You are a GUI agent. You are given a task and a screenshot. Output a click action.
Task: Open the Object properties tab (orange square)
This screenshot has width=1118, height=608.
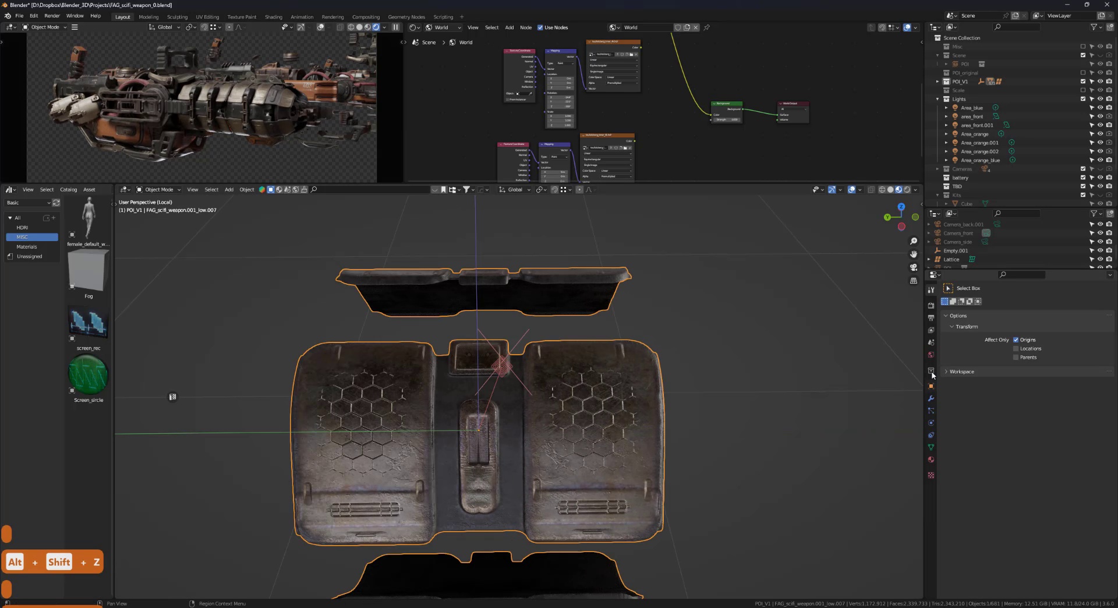coord(931,386)
